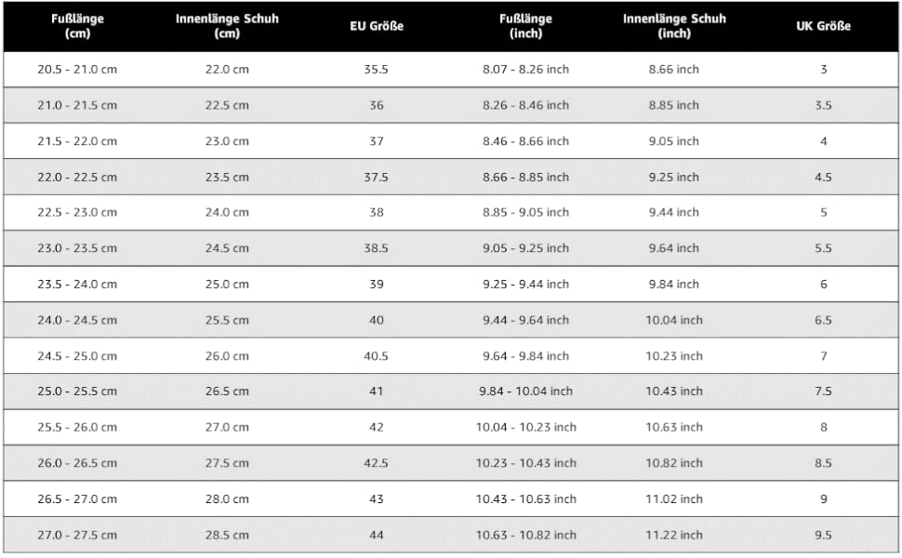
Task: Click the Fußlänge (cm) column header
Action: click(76, 26)
